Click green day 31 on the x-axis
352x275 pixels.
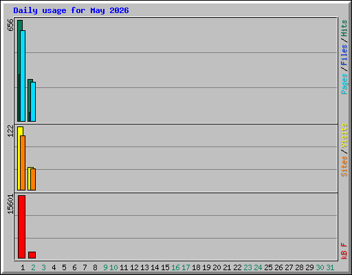330,267
